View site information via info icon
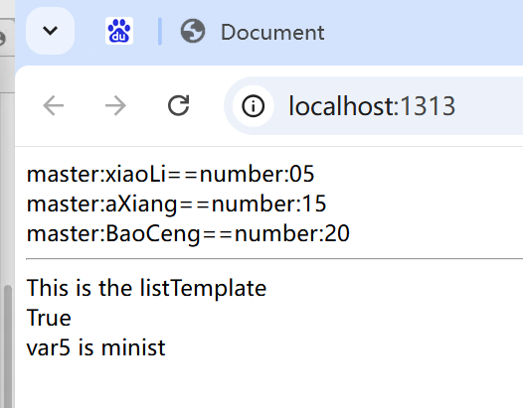This screenshot has width=523, height=408. (x=253, y=106)
